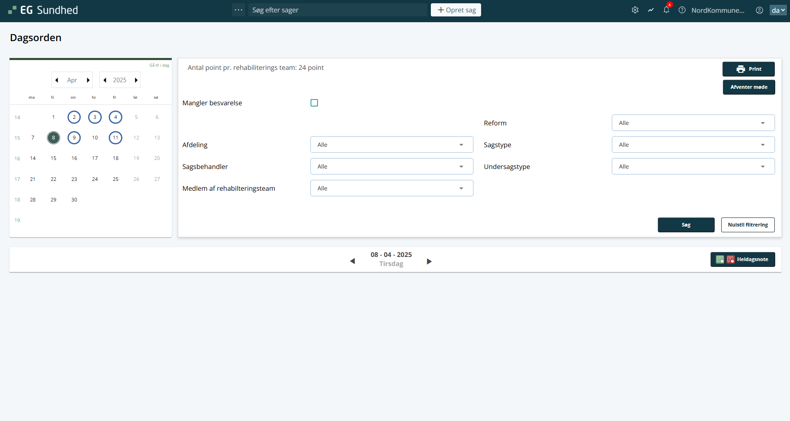Click the Søg efter sager field

click(x=338, y=10)
